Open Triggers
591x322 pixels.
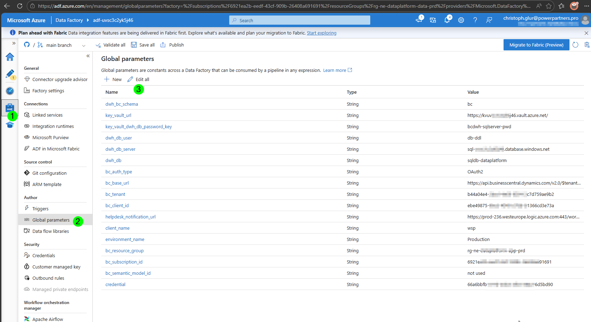36,209
